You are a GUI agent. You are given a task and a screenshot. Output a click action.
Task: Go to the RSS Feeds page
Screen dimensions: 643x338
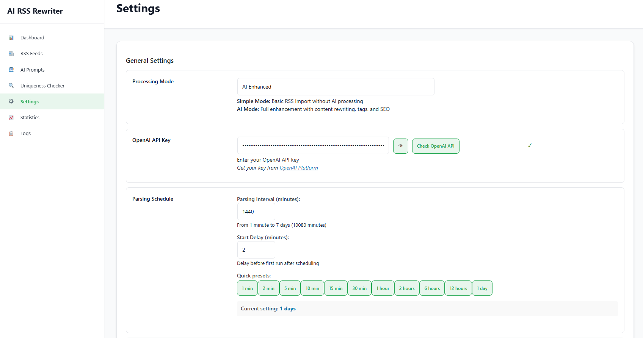[x=31, y=54]
